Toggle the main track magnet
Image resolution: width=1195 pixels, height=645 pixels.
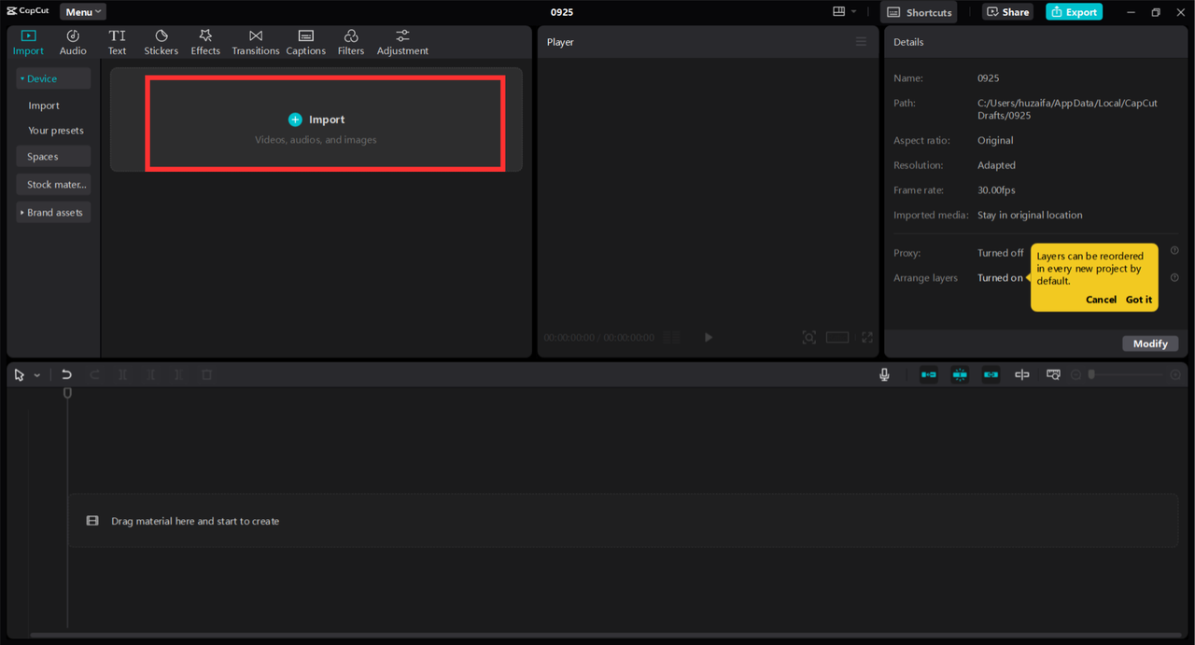[929, 374]
